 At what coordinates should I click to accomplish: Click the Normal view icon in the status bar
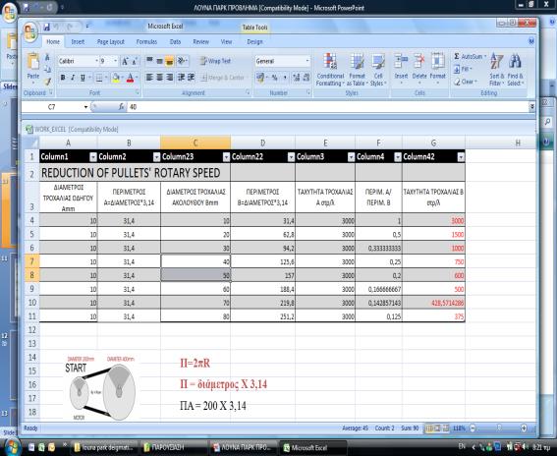tap(429, 428)
